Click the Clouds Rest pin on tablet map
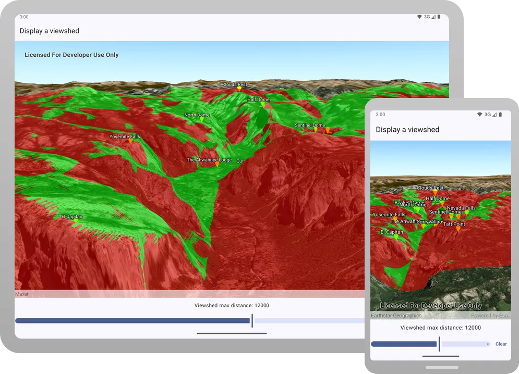The image size is (519, 374). pyautogui.click(x=239, y=89)
